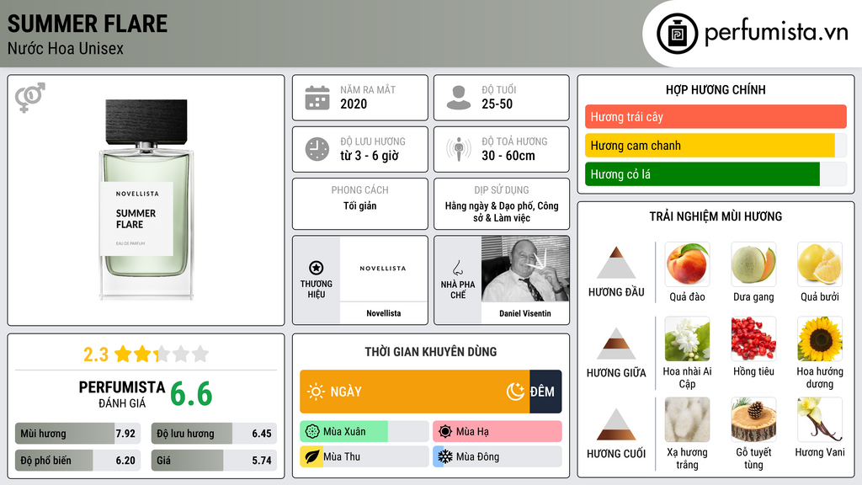Click the star rating icons next to 2.3
The image size is (862, 485).
tap(162, 354)
